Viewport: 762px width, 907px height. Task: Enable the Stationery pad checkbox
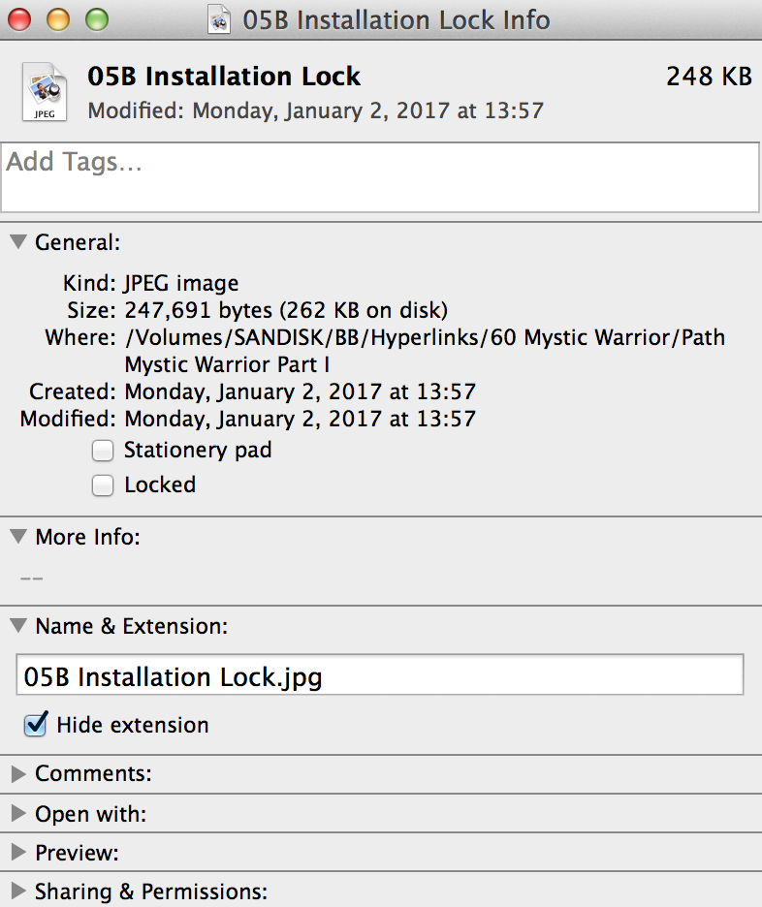pos(103,451)
